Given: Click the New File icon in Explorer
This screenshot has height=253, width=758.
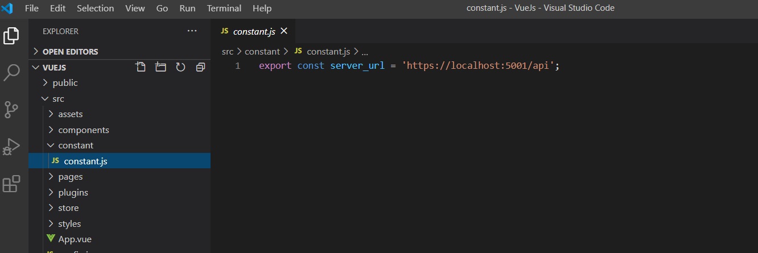Looking at the screenshot, I should (x=141, y=67).
